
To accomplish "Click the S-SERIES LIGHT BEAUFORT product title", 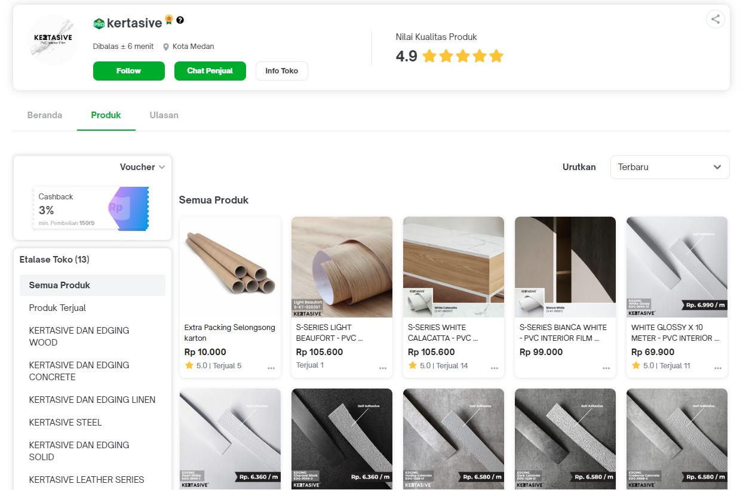I will pyautogui.click(x=330, y=333).
